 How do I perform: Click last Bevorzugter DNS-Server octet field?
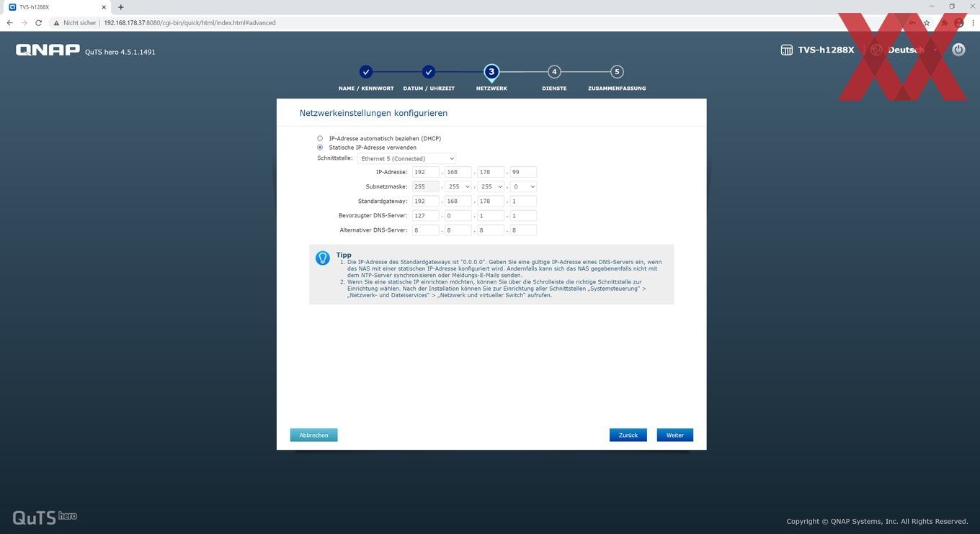523,215
